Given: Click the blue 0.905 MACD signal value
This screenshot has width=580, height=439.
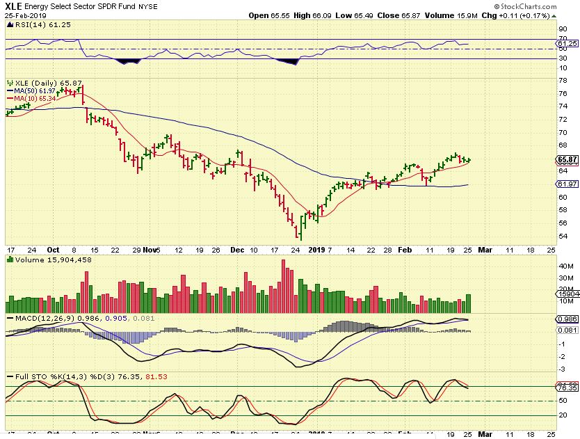Looking at the screenshot, I should 117,319.
